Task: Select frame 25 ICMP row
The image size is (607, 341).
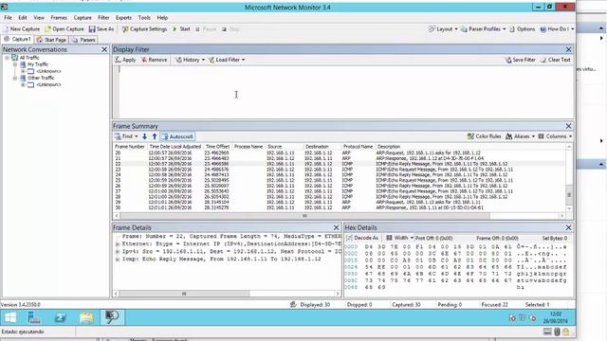Action: (x=340, y=181)
